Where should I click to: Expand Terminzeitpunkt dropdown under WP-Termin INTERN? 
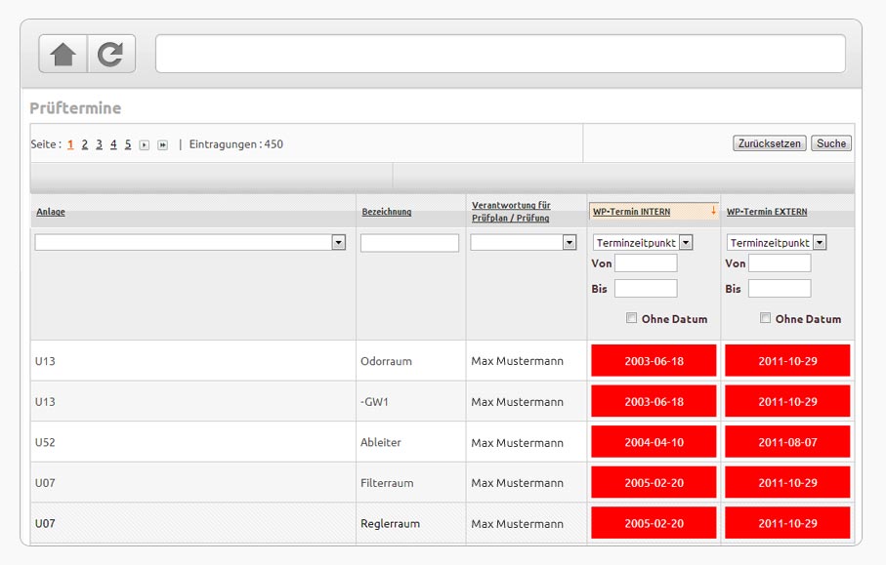pos(686,243)
